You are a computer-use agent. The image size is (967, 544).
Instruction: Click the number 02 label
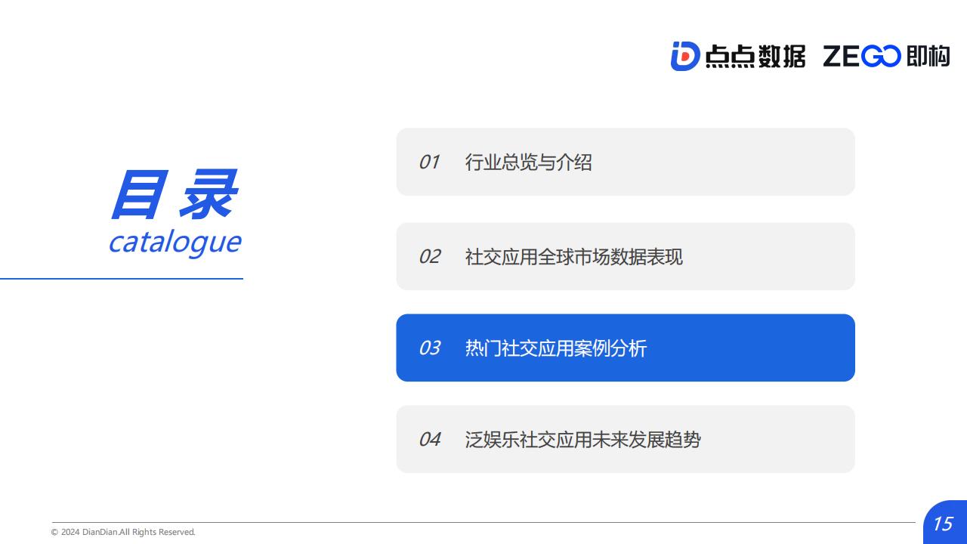point(429,256)
